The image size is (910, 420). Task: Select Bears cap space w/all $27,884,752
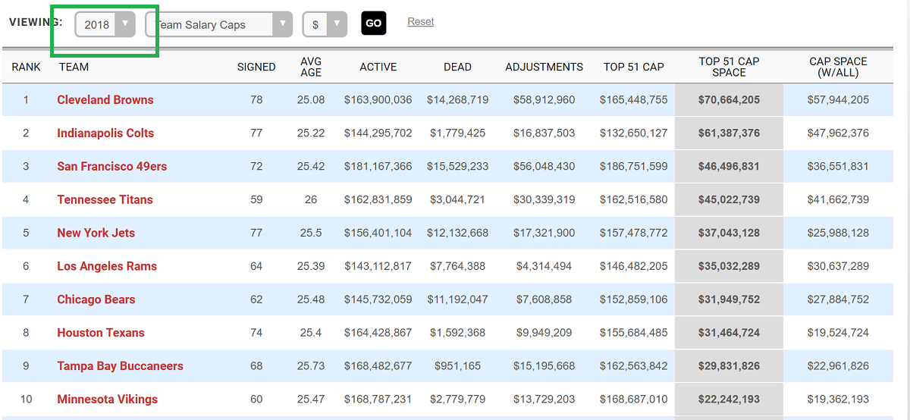[839, 299]
